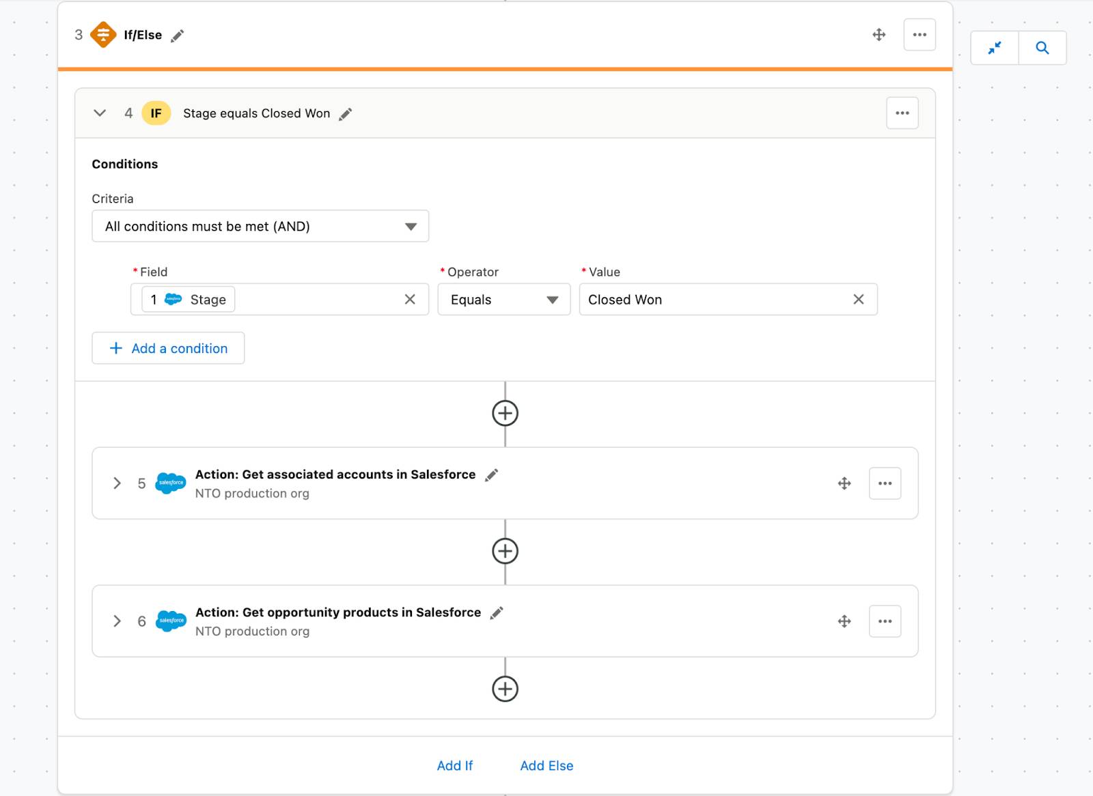This screenshot has width=1093, height=796.
Task: Open the Equals operator dropdown
Action: [504, 300]
